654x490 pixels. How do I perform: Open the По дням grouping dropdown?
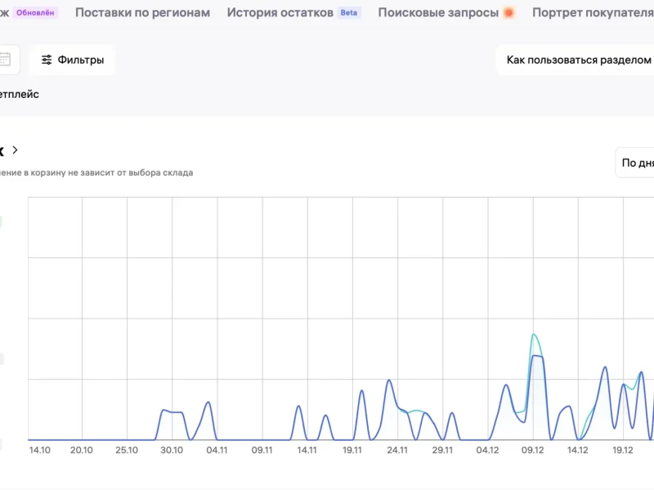tap(636, 163)
